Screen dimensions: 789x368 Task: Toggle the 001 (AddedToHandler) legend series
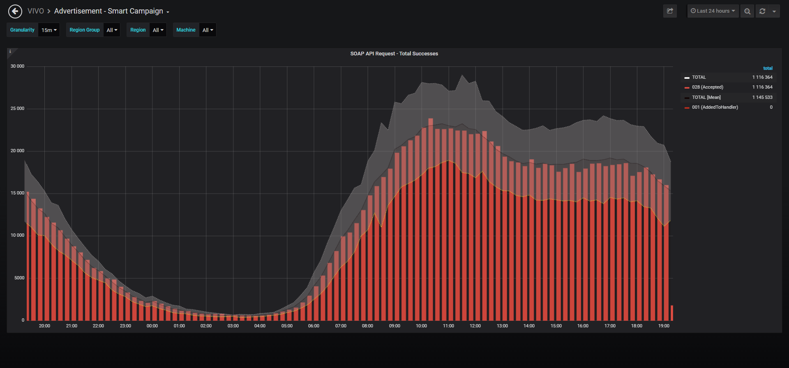point(715,107)
